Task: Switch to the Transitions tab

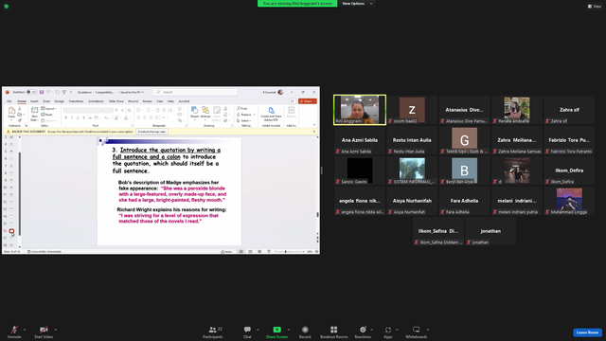Action: [x=76, y=101]
